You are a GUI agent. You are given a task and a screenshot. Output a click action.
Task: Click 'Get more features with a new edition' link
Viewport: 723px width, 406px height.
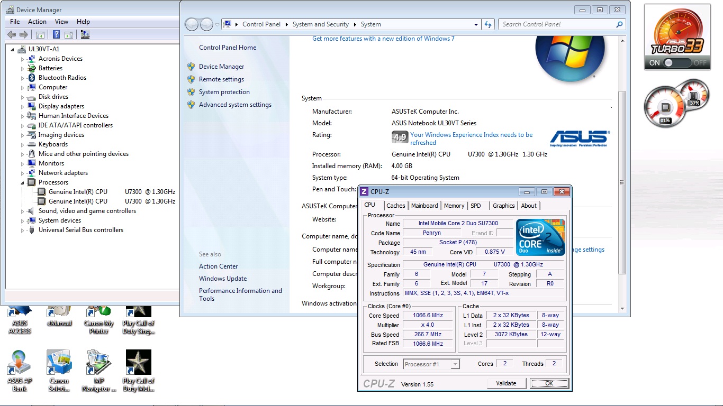(x=383, y=39)
